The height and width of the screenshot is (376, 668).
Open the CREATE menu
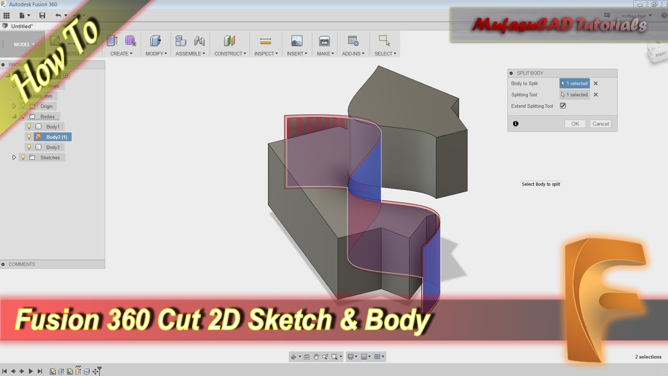121,53
